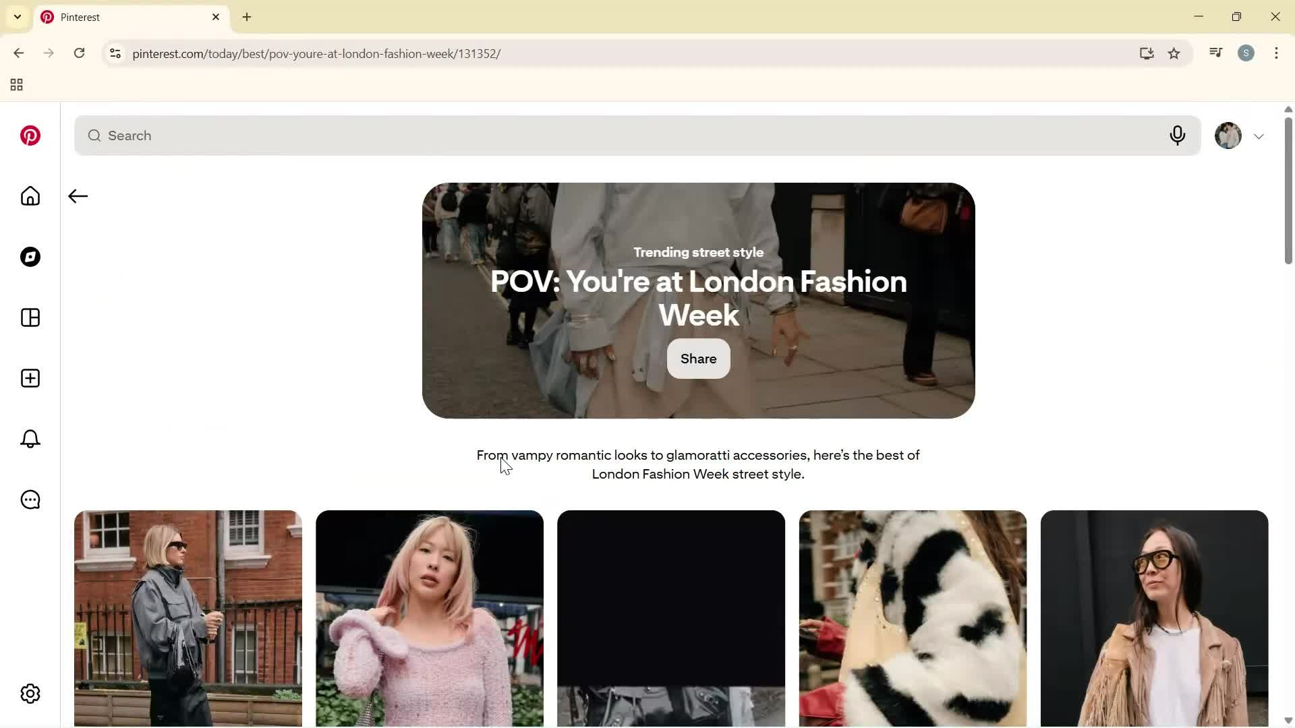Open Pinterest home feed via sidebar icon
Screen dimensions: 1295x728
30,196
